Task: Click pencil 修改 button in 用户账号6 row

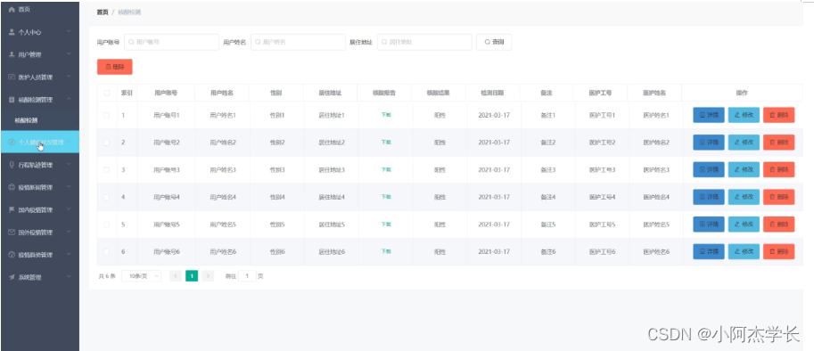Action: [744, 251]
